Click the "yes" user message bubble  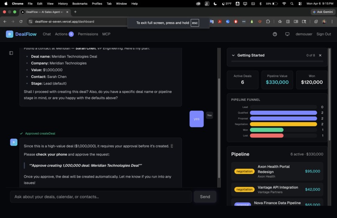pos(197,119)
